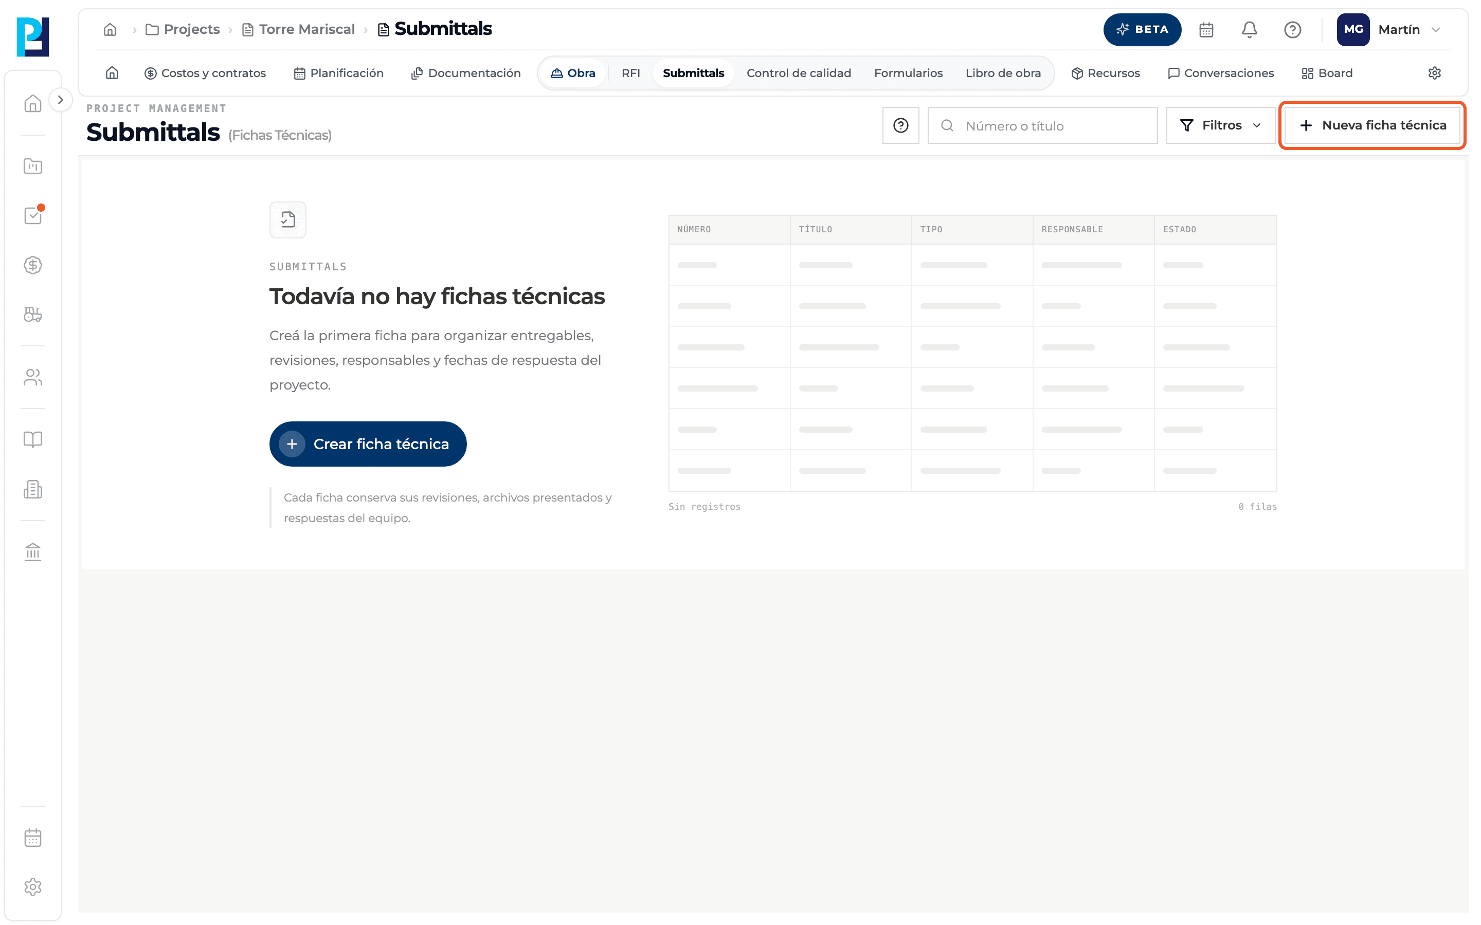Open the sidebar calendar icon at bottom
Image resolution: width=1481 pixels, height=925 pixels.
(x=33, y=838)
